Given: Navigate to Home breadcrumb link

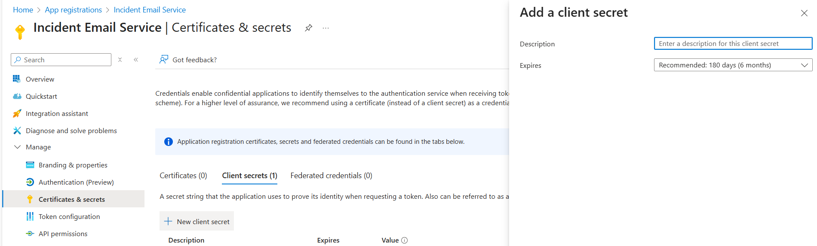Looking at the screenshot, I should 23,10.
